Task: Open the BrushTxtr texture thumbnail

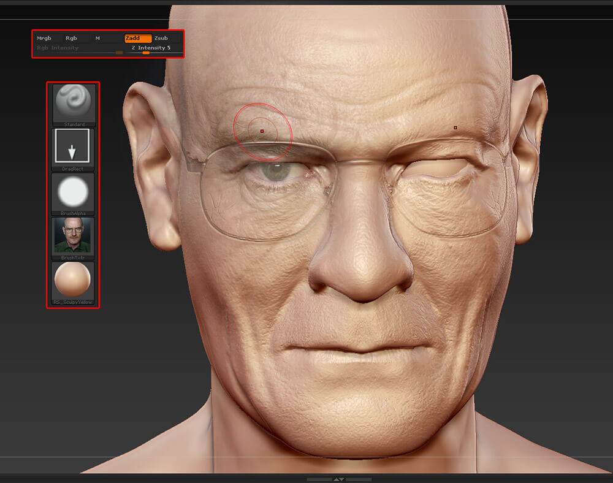Action: [x=73, y=238]
